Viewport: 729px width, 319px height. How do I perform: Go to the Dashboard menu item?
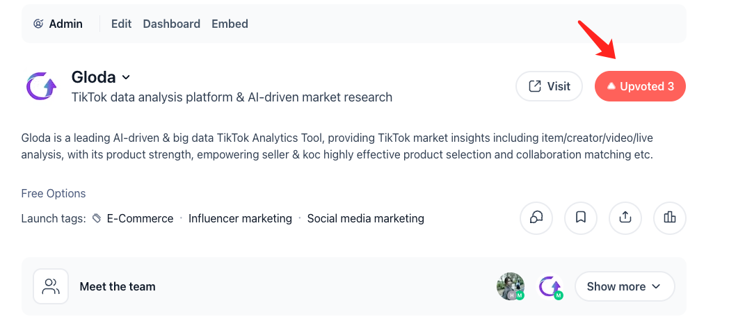172,24
